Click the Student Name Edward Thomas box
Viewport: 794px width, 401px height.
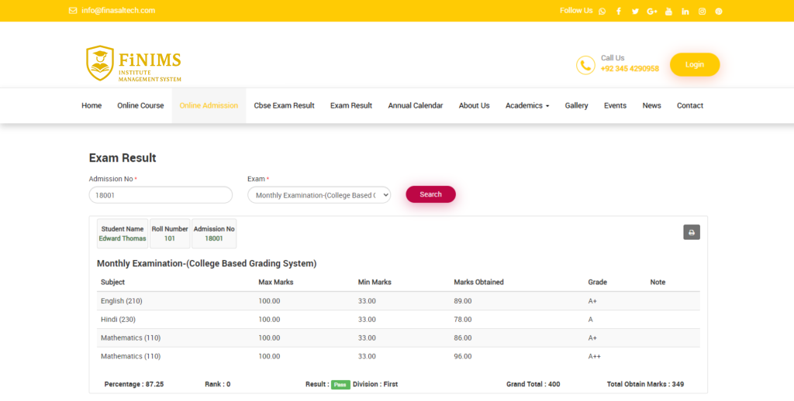(123, 234)
